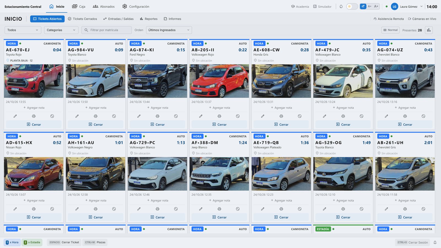The width and height of the screenshot is (441, 248).
Task: Expand the Categorías dropdown
Action: [x=61, y=30]
